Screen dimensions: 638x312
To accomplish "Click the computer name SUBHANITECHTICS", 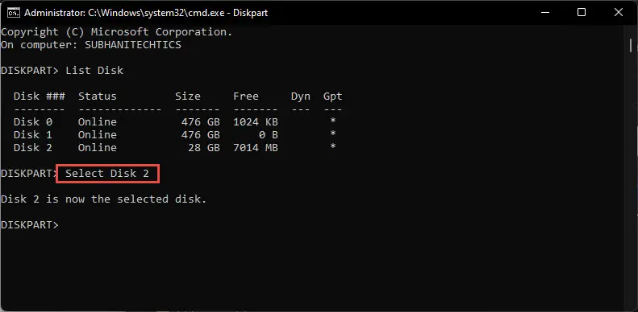I will tap(133, 45).
